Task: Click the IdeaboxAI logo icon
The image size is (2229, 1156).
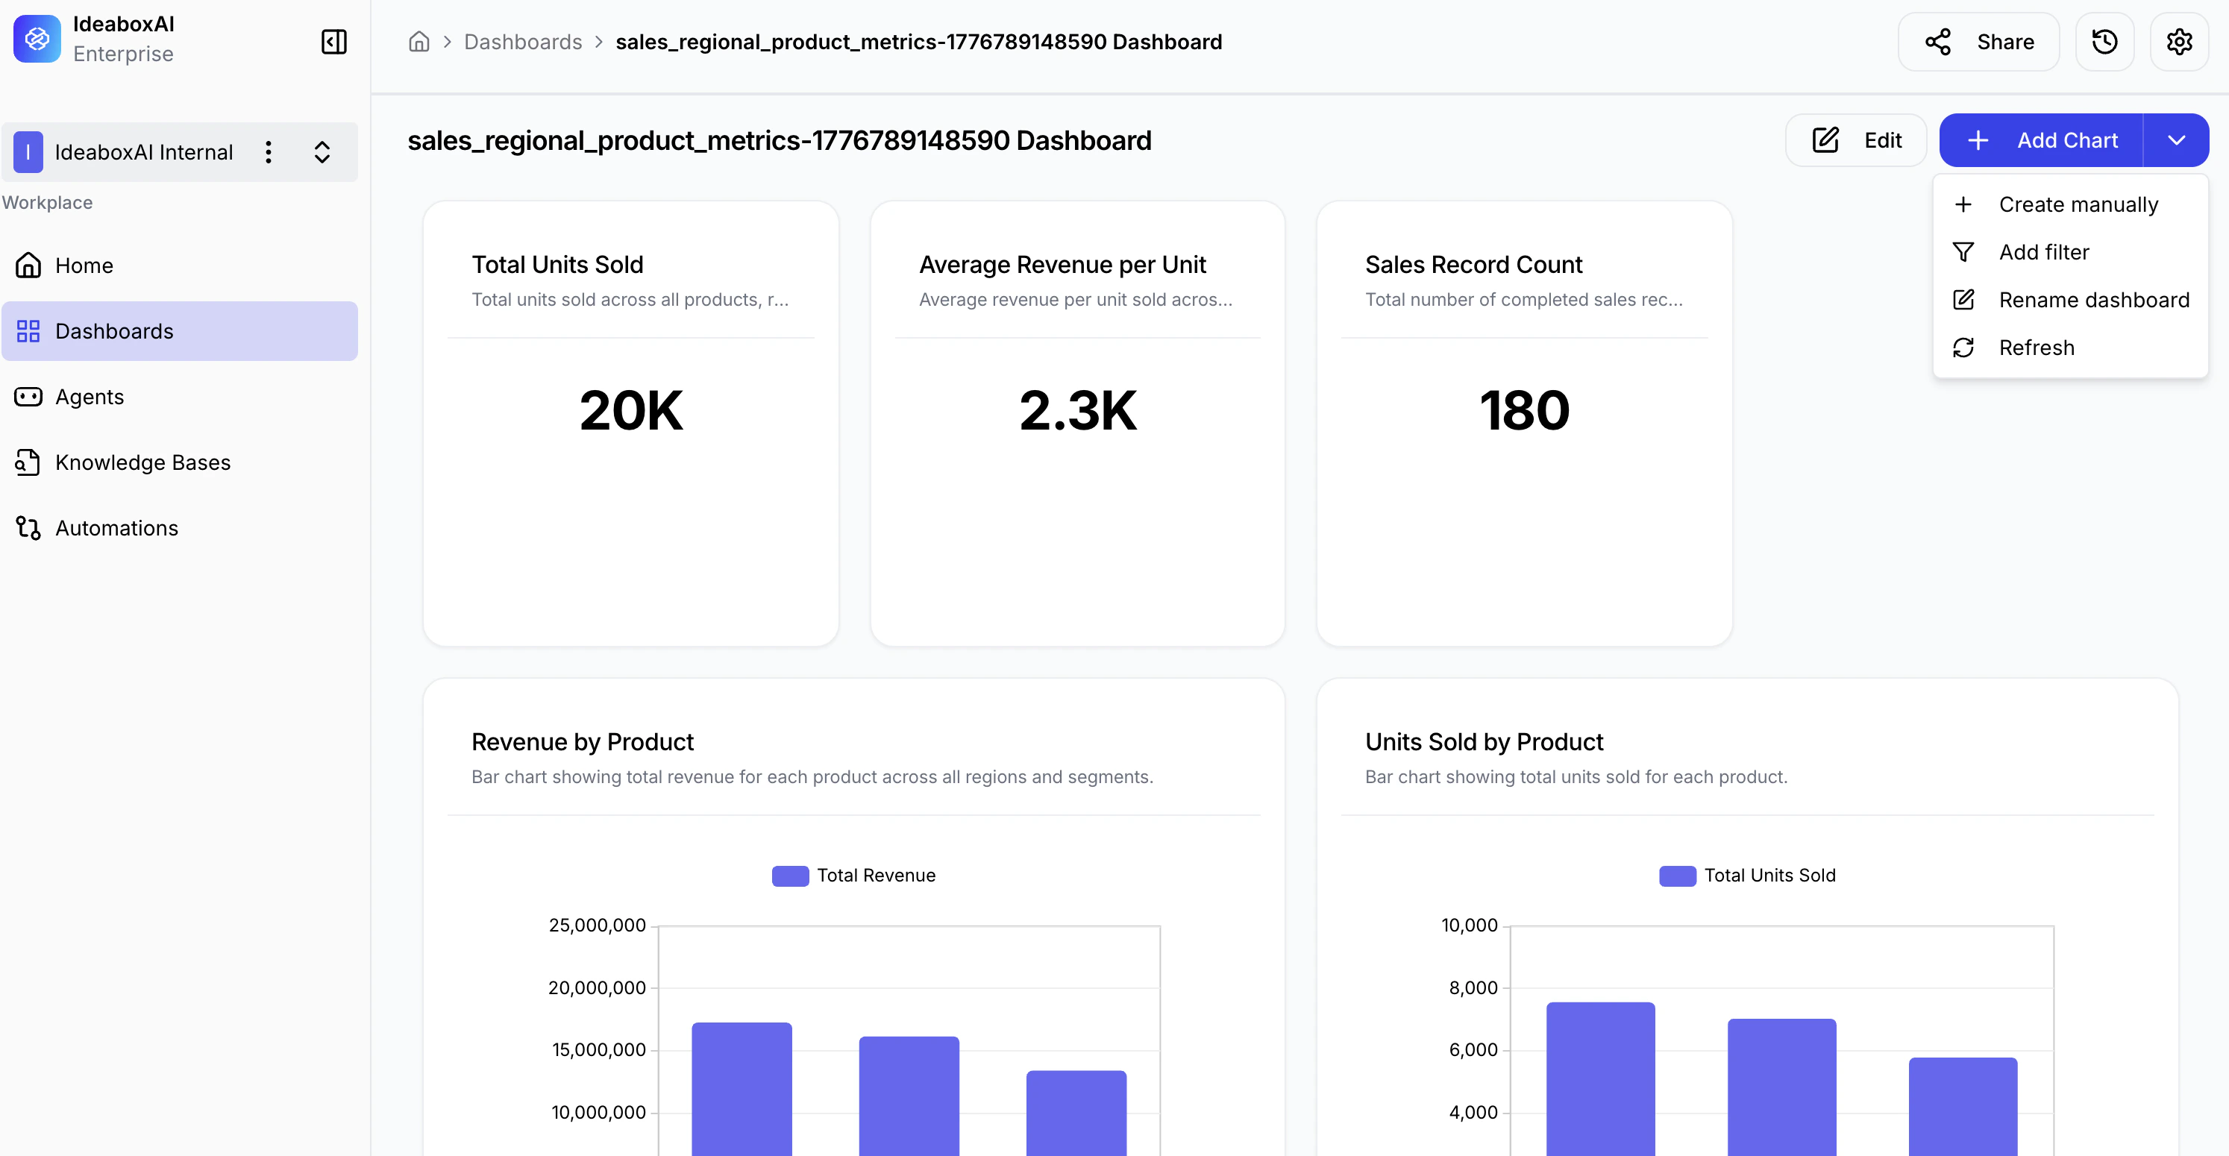Action: 37,39
